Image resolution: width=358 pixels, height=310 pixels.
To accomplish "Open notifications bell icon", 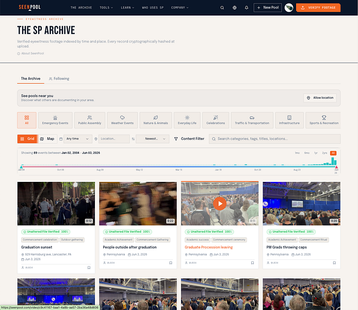I will point(247,8).
